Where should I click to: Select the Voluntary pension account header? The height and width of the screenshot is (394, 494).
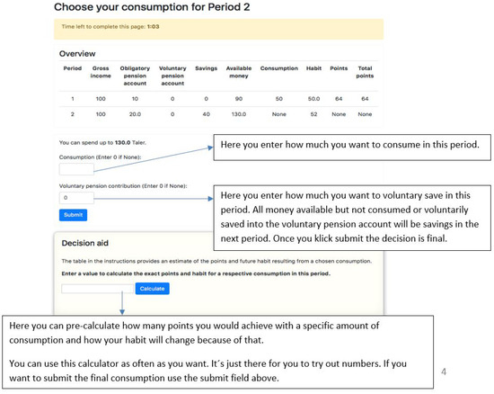coord(172,76)
